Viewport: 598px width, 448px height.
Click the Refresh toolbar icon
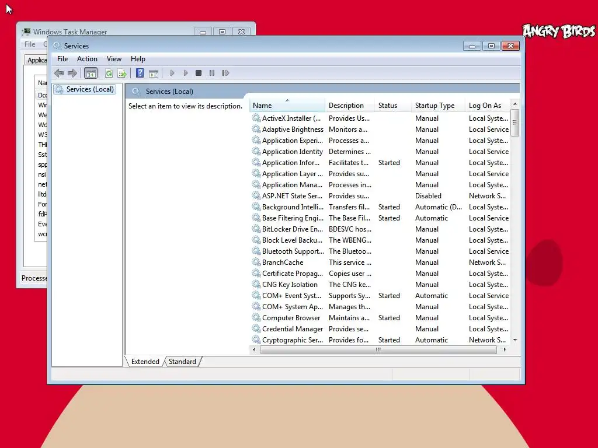109,73
